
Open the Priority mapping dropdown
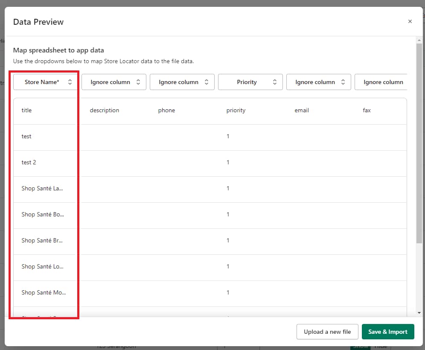point(250,82)
